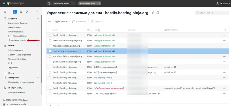Open row actions for pop.hostlix.hosting-ninja.org.

point(224,62)
